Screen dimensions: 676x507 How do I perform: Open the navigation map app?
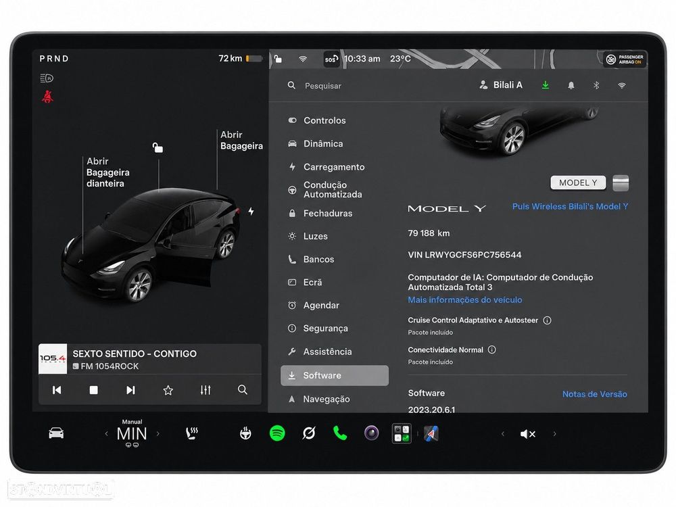(x=431, y=433)
